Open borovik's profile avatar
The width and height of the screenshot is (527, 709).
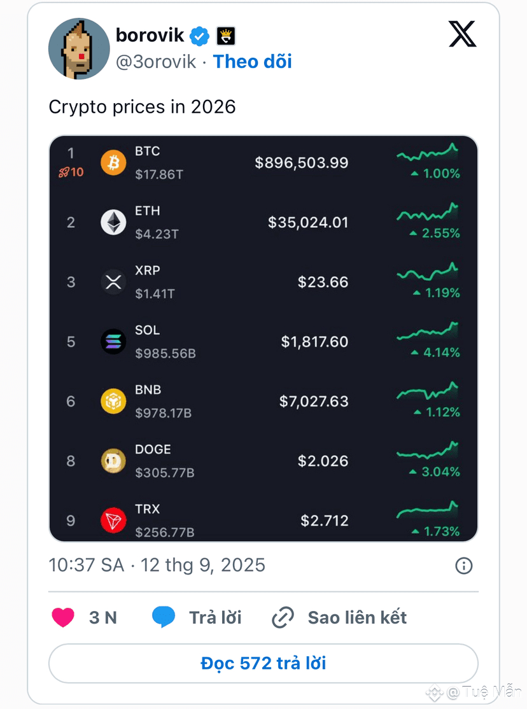tap(79, 49)
